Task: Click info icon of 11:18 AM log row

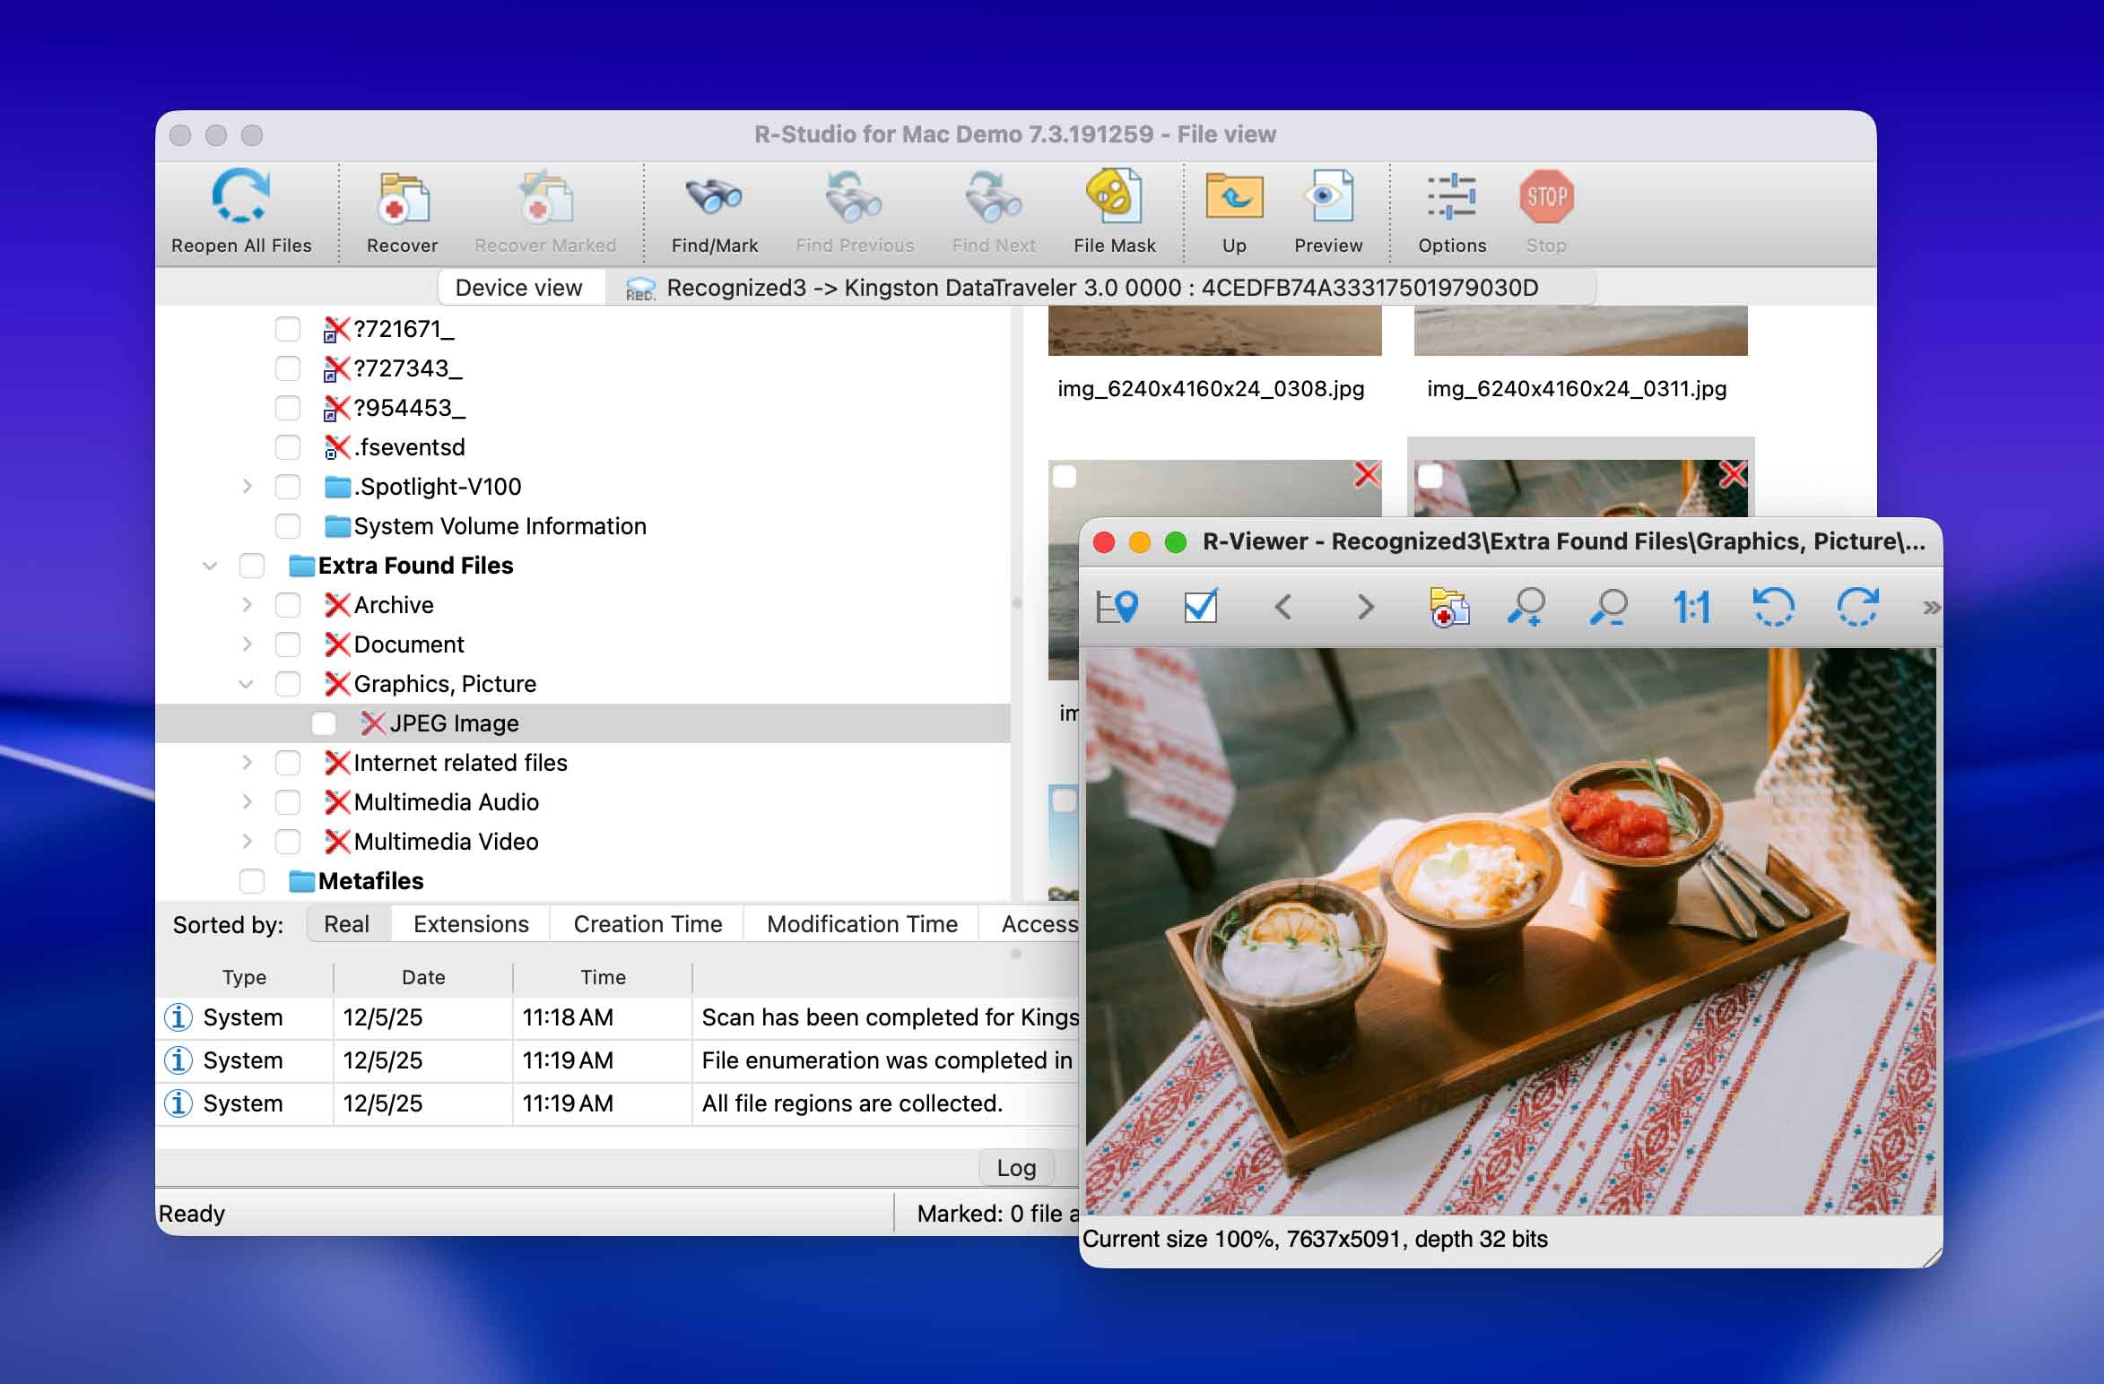Action: tap(178, 1017)
